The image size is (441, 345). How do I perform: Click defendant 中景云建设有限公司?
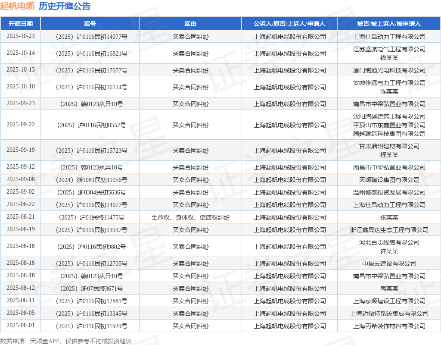click(x=389, y=263)
